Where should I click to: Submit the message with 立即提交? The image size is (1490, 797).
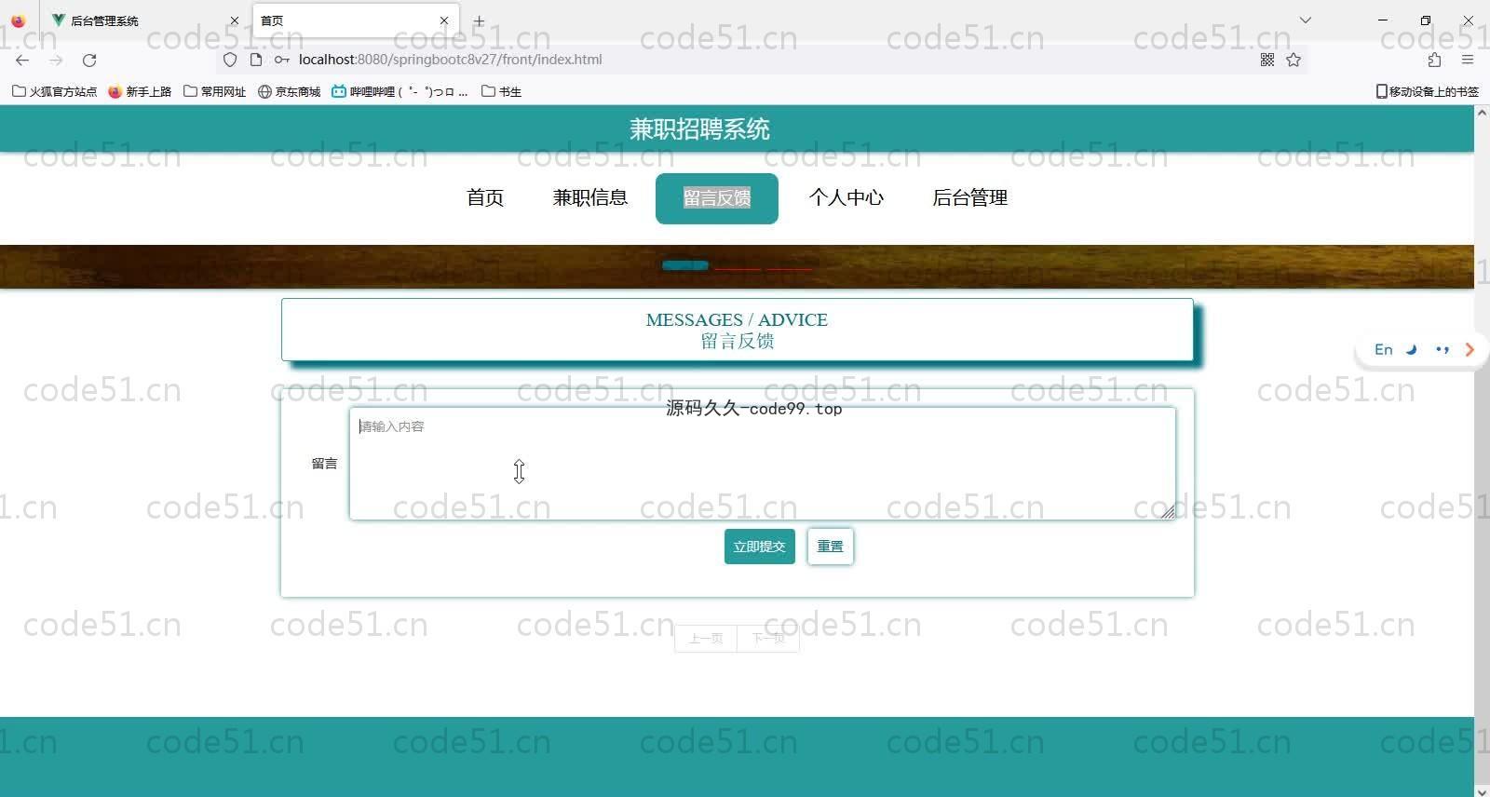(759, 547)
